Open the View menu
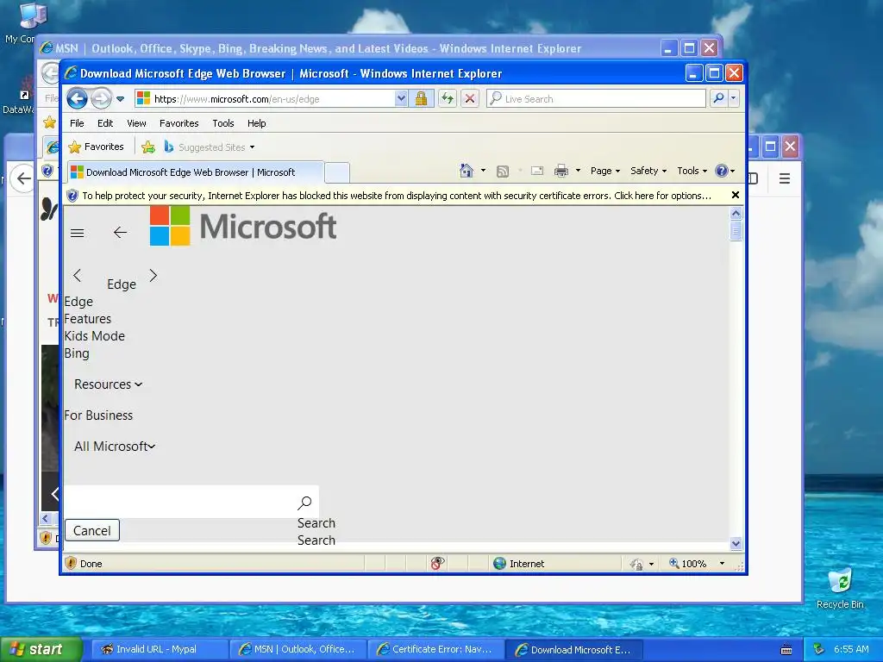Image resolution: width=883 pixels, height=662 pixels. point(136,123)
